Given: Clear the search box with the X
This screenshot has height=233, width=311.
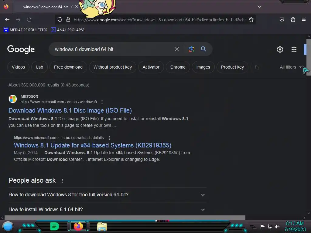Looking at the screenshot, I should [x=177, y=49].
